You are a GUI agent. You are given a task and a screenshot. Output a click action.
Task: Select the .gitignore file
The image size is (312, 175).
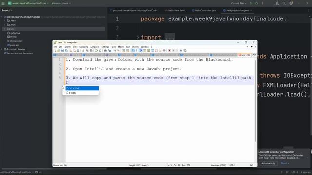pyautogui.click(x=14, y=33)
